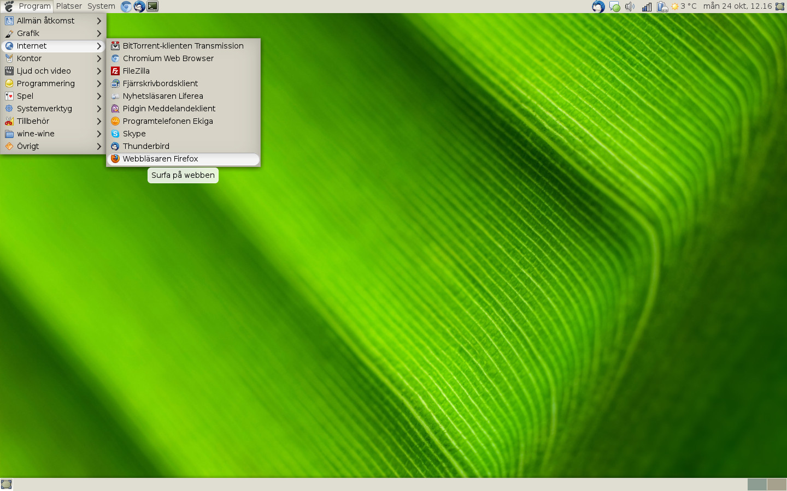Viewport: 787px width, 491px height.
Task: Open the terminal launcher in top panel
Action: tap(152, 7)
